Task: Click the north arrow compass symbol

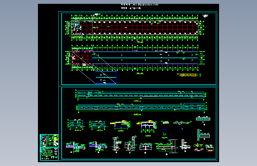Action: tap(205, 16)
